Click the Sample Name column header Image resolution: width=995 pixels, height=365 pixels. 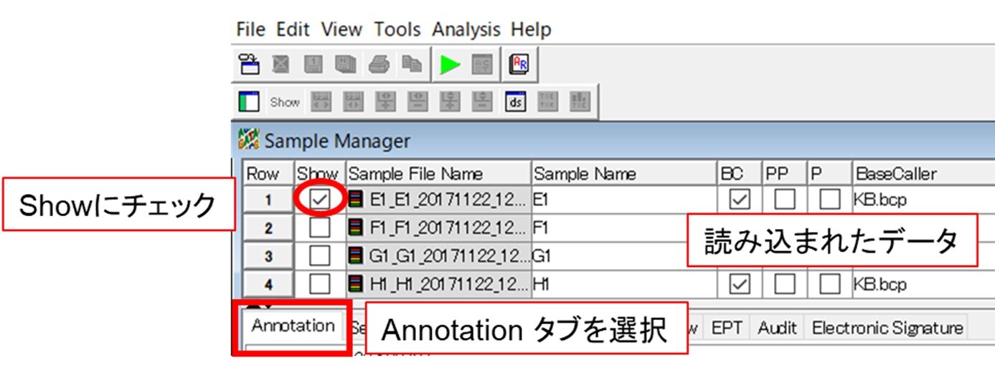tap(625, 174)
